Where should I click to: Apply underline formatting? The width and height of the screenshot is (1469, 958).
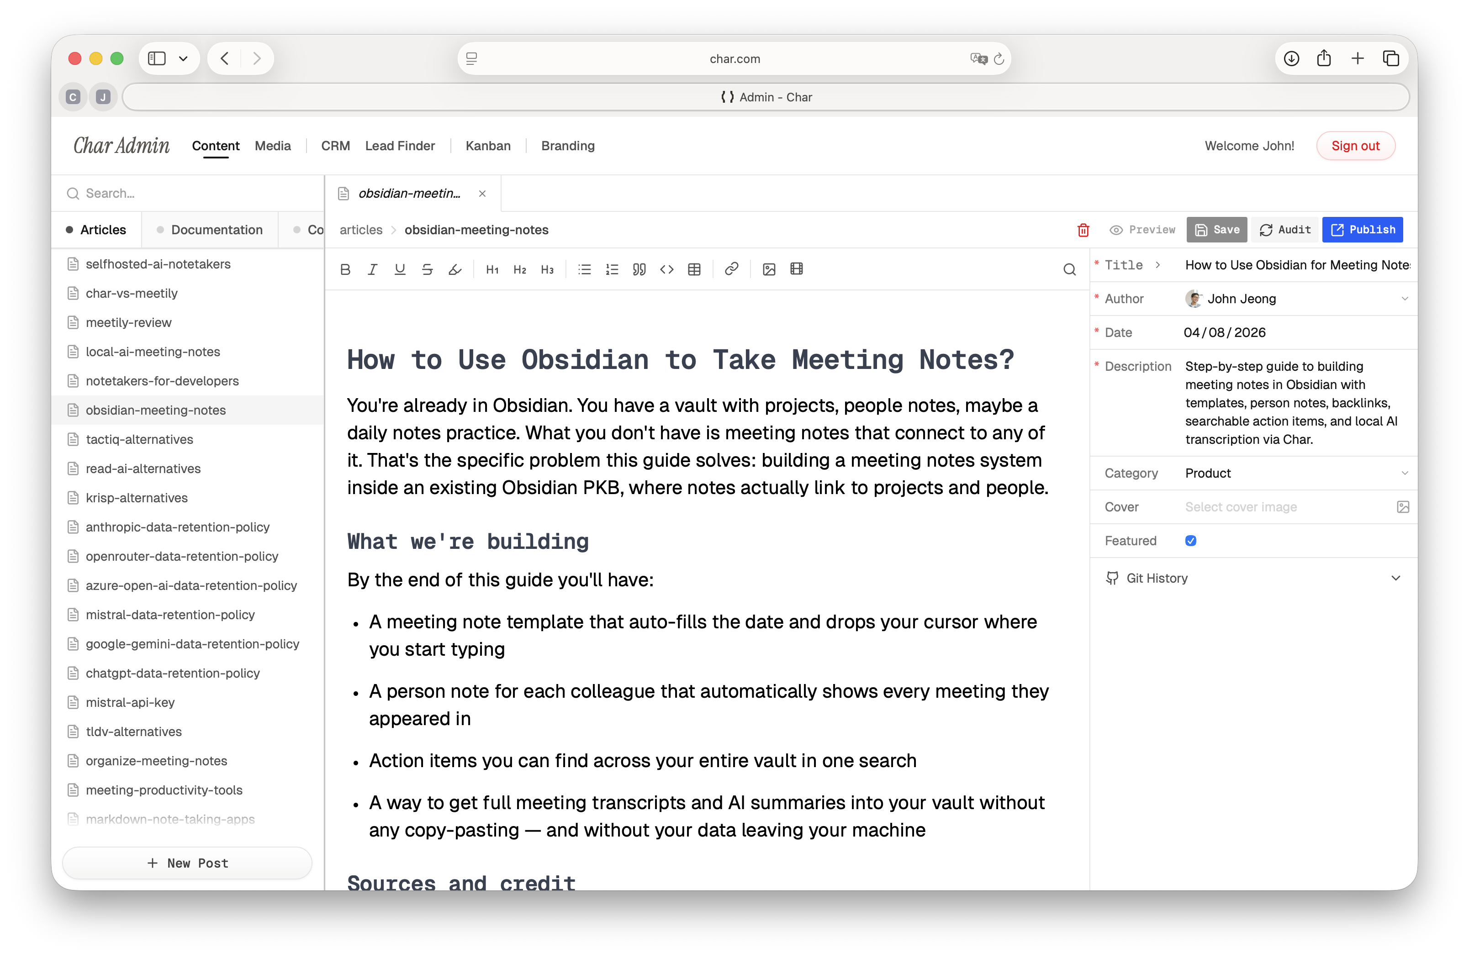(x=400, y=269)
